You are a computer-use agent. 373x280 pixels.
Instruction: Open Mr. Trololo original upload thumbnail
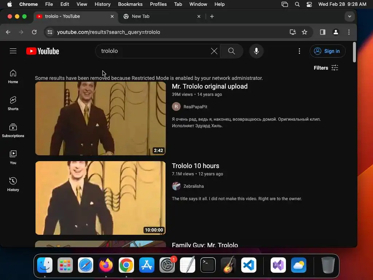pos(101,118)
